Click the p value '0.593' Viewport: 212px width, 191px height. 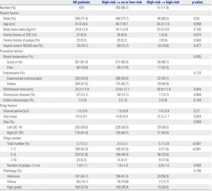pos(197,165)
